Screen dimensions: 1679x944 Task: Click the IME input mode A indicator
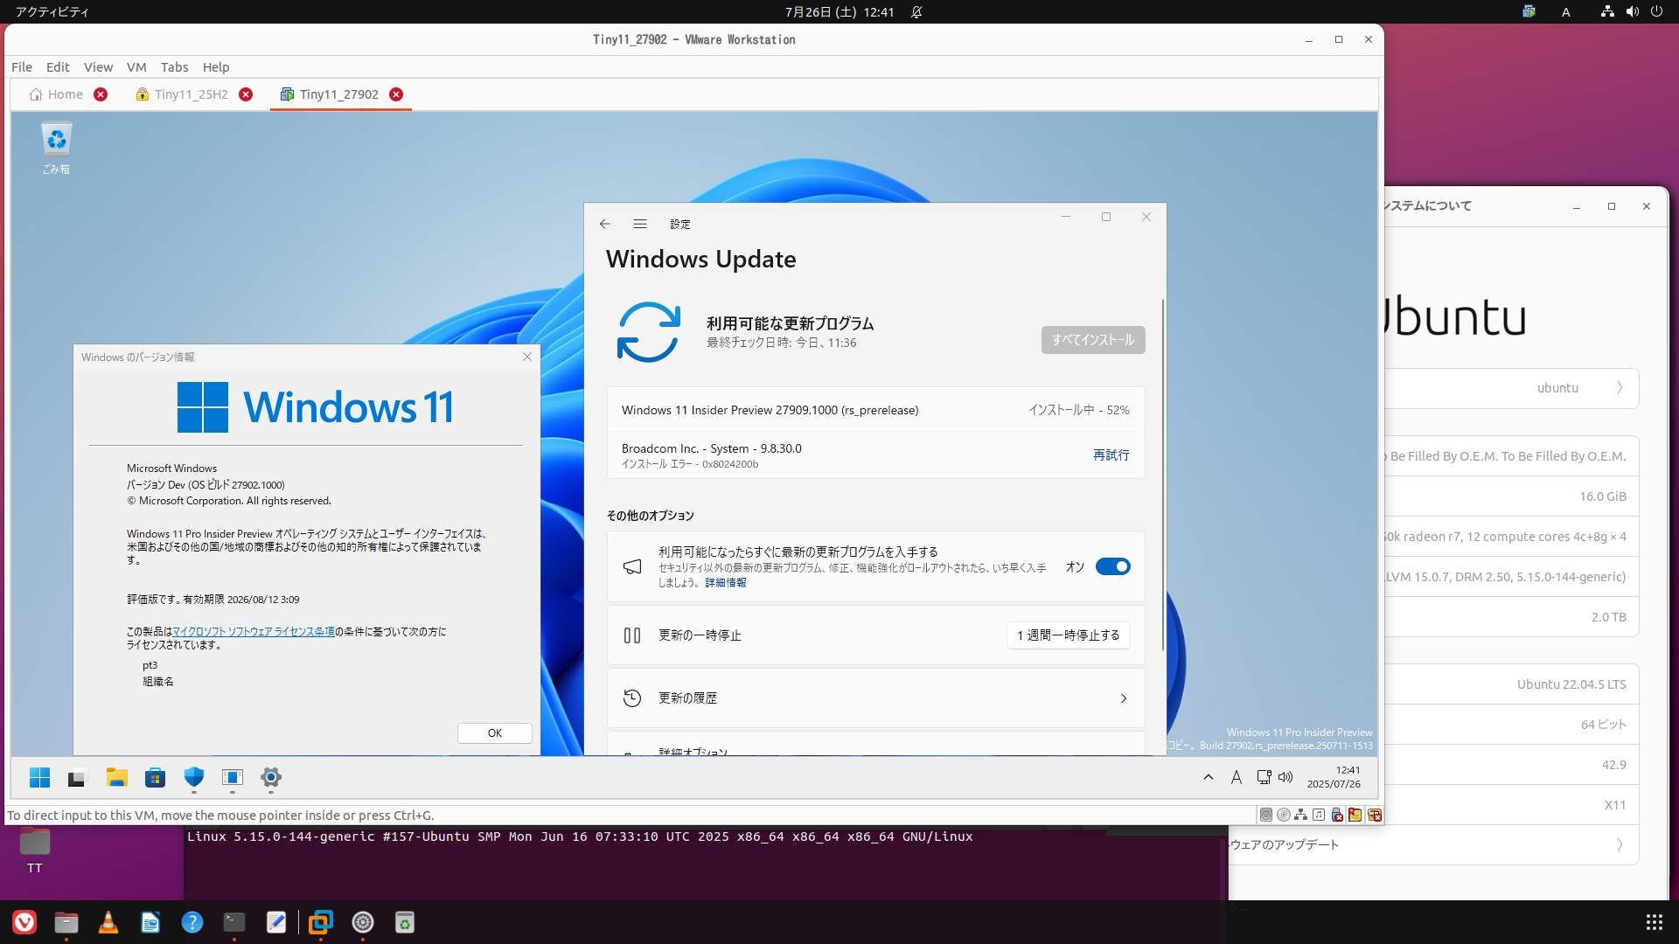pyautogui.click(x=1237, y=777)
